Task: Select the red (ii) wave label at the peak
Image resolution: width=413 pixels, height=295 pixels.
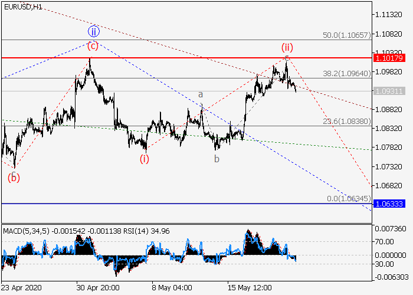Action: [287, 47]
